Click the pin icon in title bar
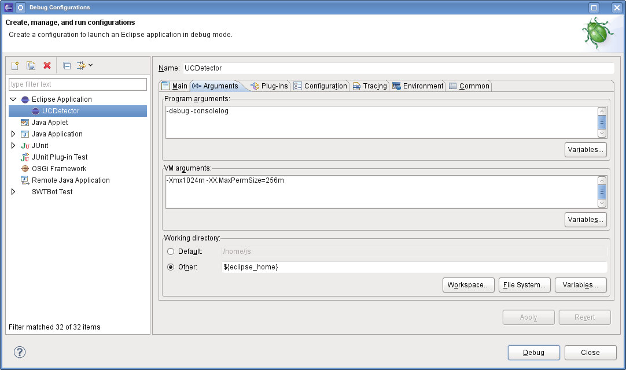 pyautogui.click(x=20, y=7)
